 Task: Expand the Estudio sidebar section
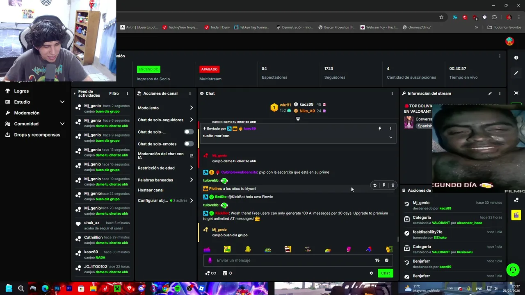(62, 102)
